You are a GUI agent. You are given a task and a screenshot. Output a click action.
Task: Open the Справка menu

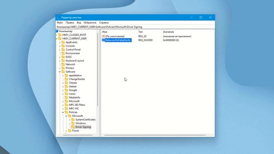pyautogui.click(x=104, y=23)
